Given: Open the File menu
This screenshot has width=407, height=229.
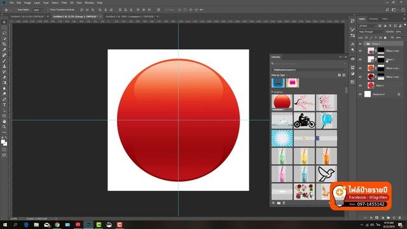Looking at the screenshot, I should pyautogui.click(x=11, y=3).
